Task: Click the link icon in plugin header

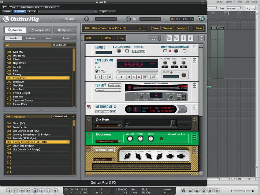Action: coord(4,7)
